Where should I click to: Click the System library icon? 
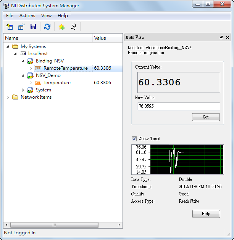31,90
